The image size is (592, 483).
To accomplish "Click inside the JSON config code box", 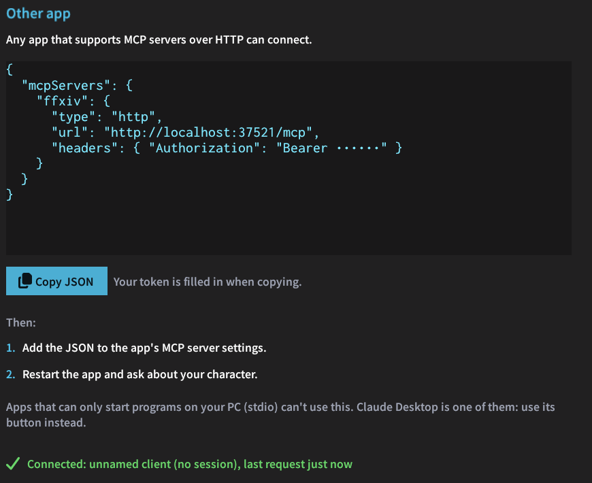I will 289,158.
